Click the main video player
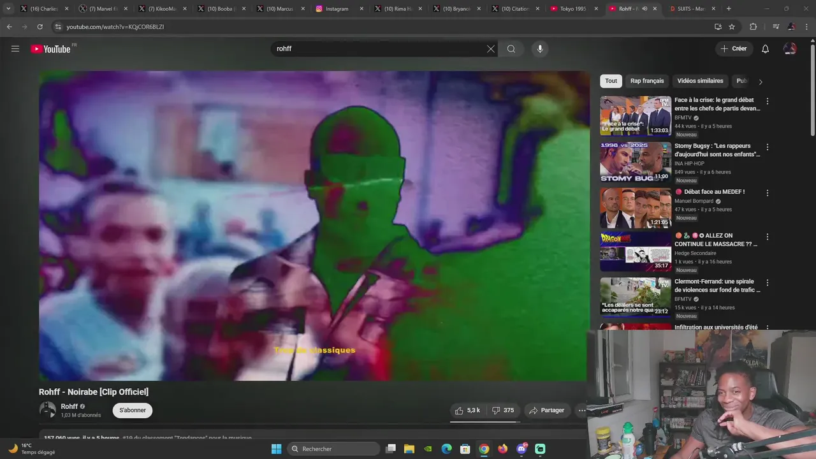Image resolution: width=816 pixels, height=459 pixels. [x=314, y=226]
